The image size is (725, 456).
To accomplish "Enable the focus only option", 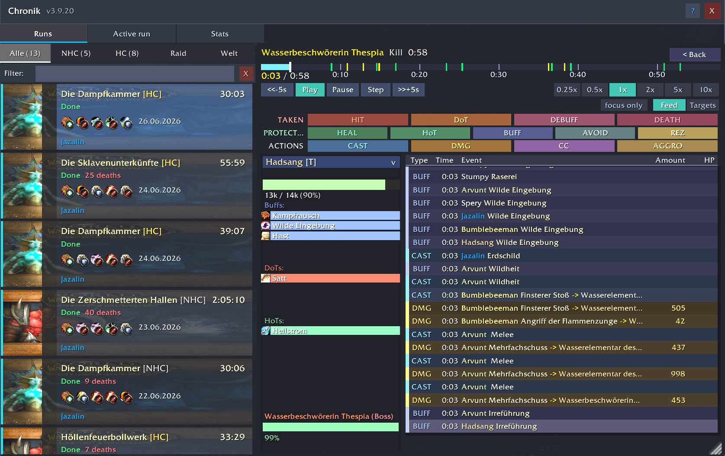I will click(624, 105).
